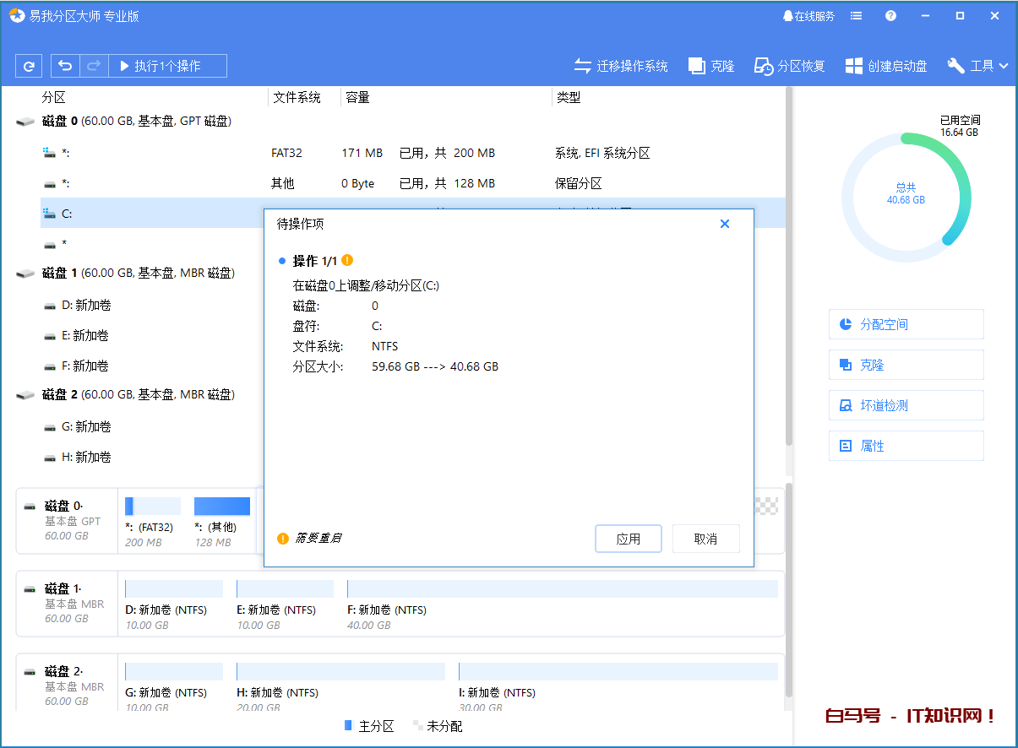Open 属性 from the right sidebar

click(x=906, y=445)
